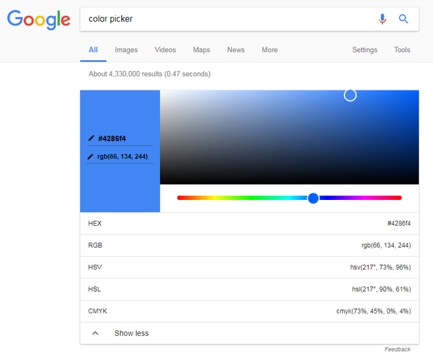Click the hue slider's blue handle
The height and width of the screenshot is (354, 433).
[313, 198]
